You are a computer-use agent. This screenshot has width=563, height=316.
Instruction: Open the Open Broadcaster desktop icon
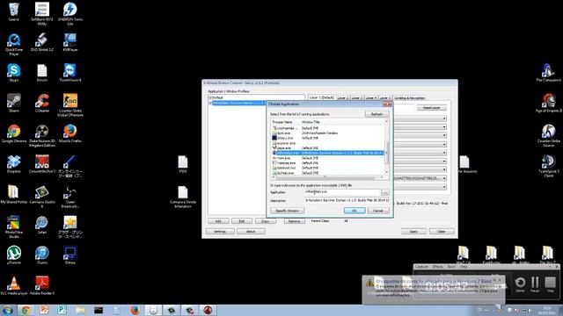coord(70,197)
